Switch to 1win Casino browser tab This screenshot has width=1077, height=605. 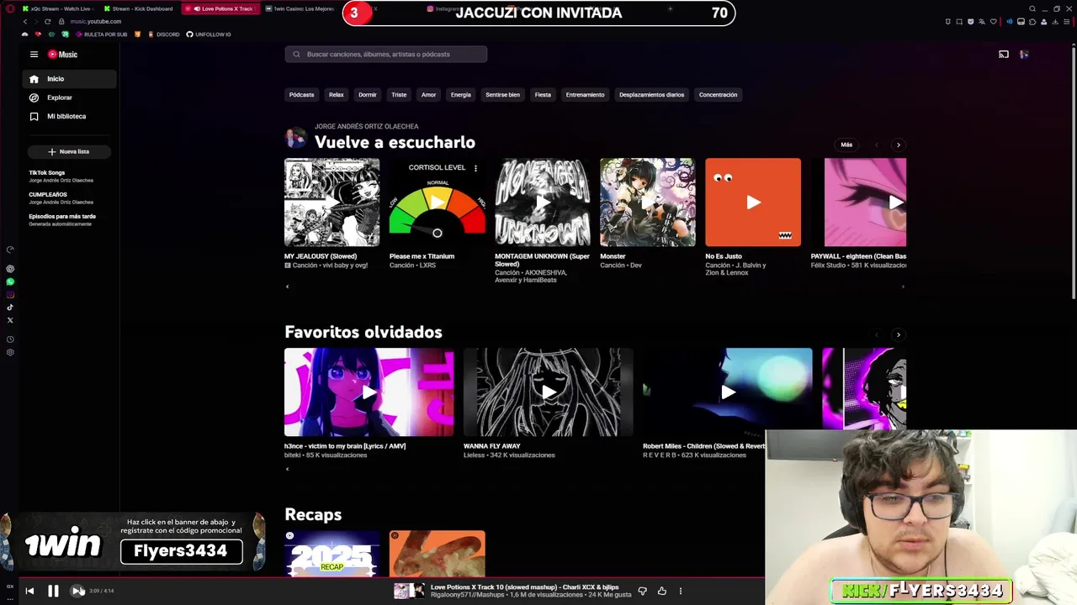click(x=300, y=8)
